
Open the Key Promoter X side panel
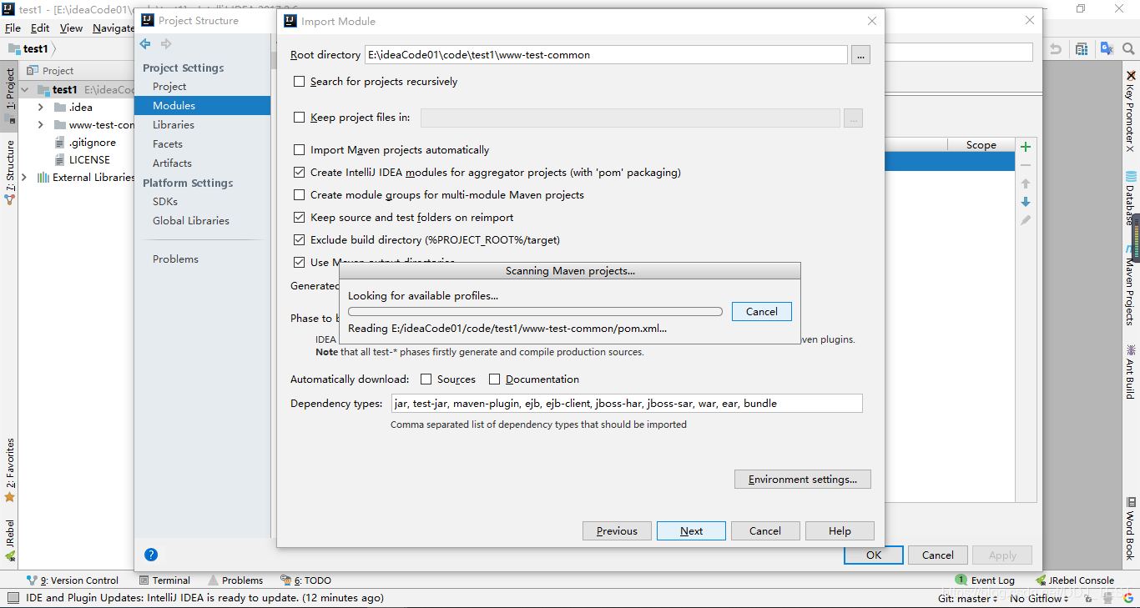1131,111
